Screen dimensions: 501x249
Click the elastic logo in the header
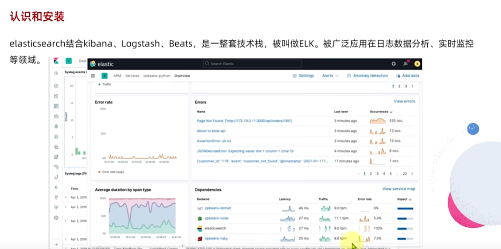pyautogui.click(x=102, y=64)
